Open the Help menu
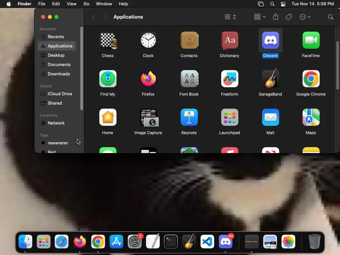The height and width of the screenshot is (255, 340). (124, 4)
